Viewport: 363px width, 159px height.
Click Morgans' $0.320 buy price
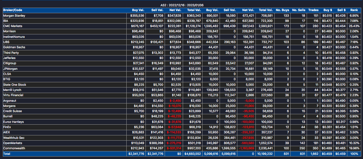pos(328,106)
